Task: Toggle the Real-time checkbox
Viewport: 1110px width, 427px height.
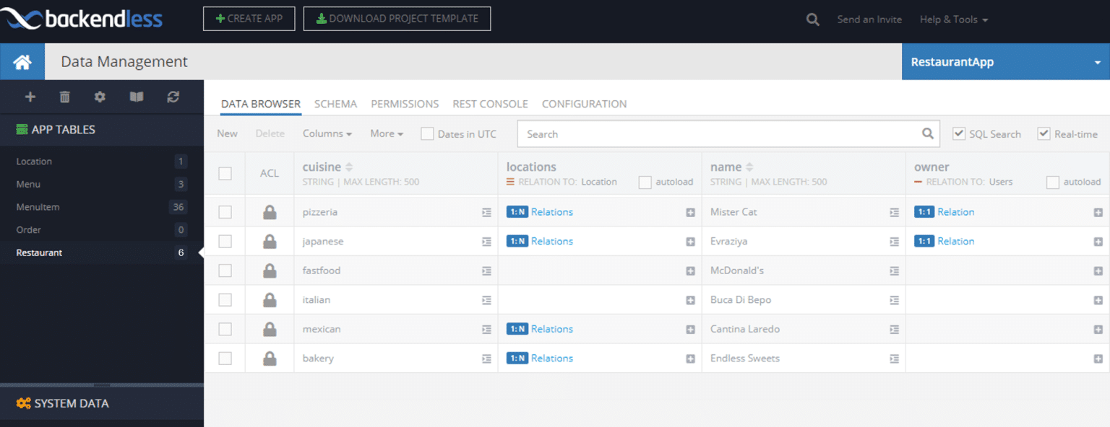Action: (x=1044, y=133)
